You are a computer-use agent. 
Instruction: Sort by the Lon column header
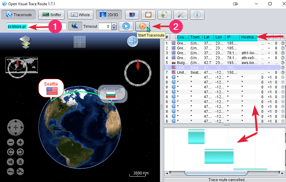pyautogui.click(x=219, y=37)
